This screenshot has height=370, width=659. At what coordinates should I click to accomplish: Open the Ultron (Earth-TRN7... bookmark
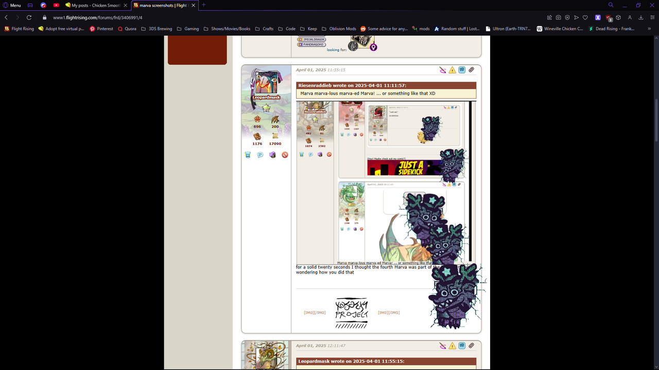click(508, 29)
